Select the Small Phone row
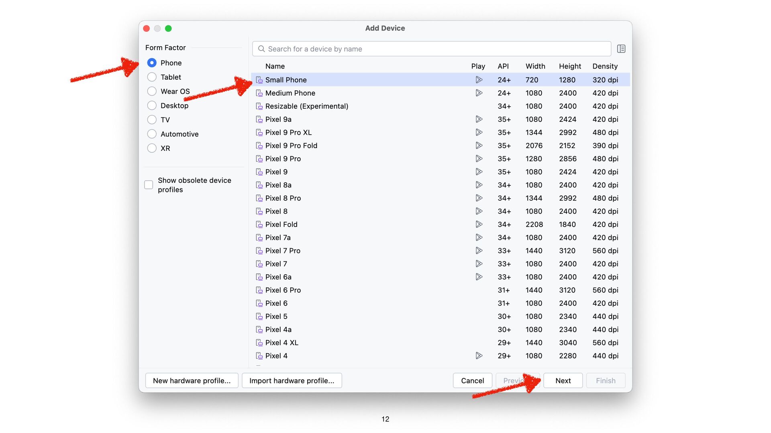This screenshot has height=433, width=771. click(441, 80)
